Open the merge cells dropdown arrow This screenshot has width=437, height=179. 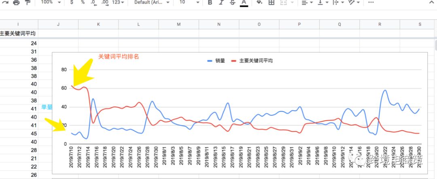coord(292,2)
